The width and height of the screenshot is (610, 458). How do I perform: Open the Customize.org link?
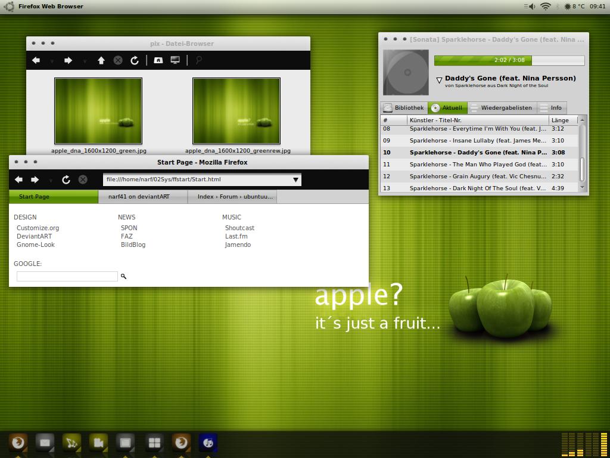pyautogui.click(x=38, y=228)
